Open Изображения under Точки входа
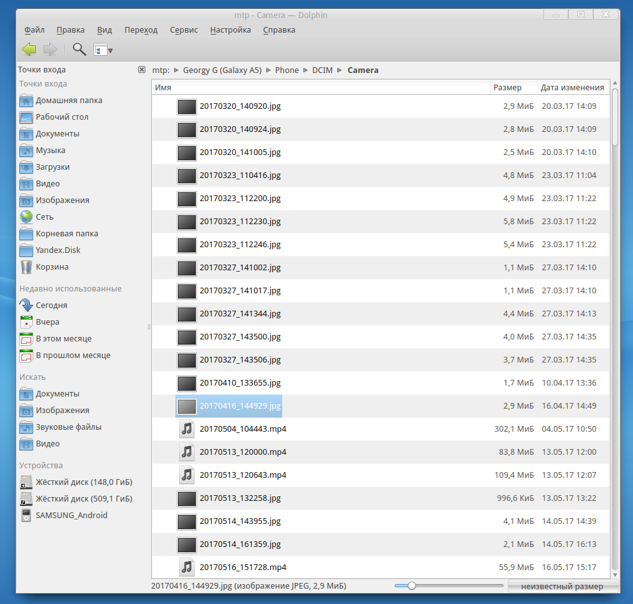 [x=54, y=200]
